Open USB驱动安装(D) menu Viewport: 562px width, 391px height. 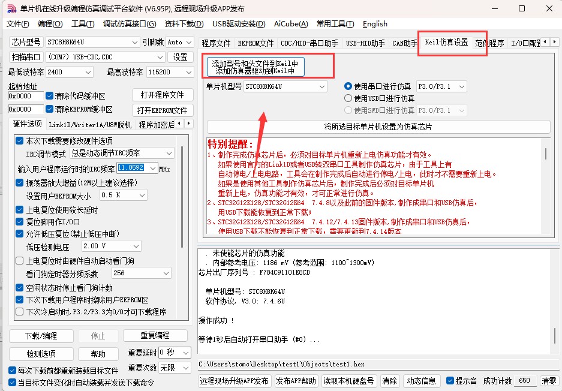pos(239,24)
